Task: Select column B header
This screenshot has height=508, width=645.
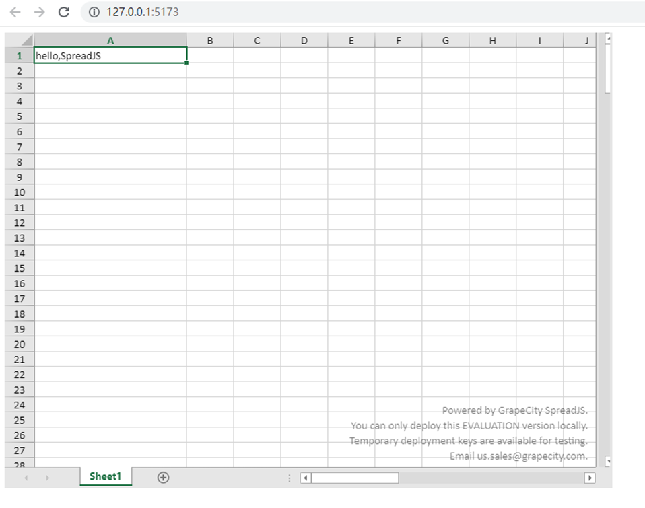Action: pyautogui.click(x=210, y=40)
